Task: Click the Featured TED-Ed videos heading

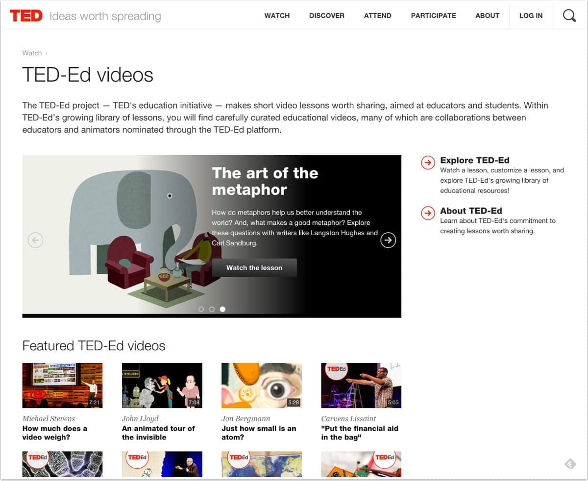Action: point(94,346)
